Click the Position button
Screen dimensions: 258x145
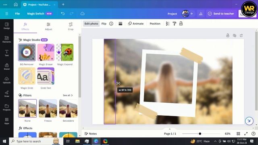(x=155, y=24)
